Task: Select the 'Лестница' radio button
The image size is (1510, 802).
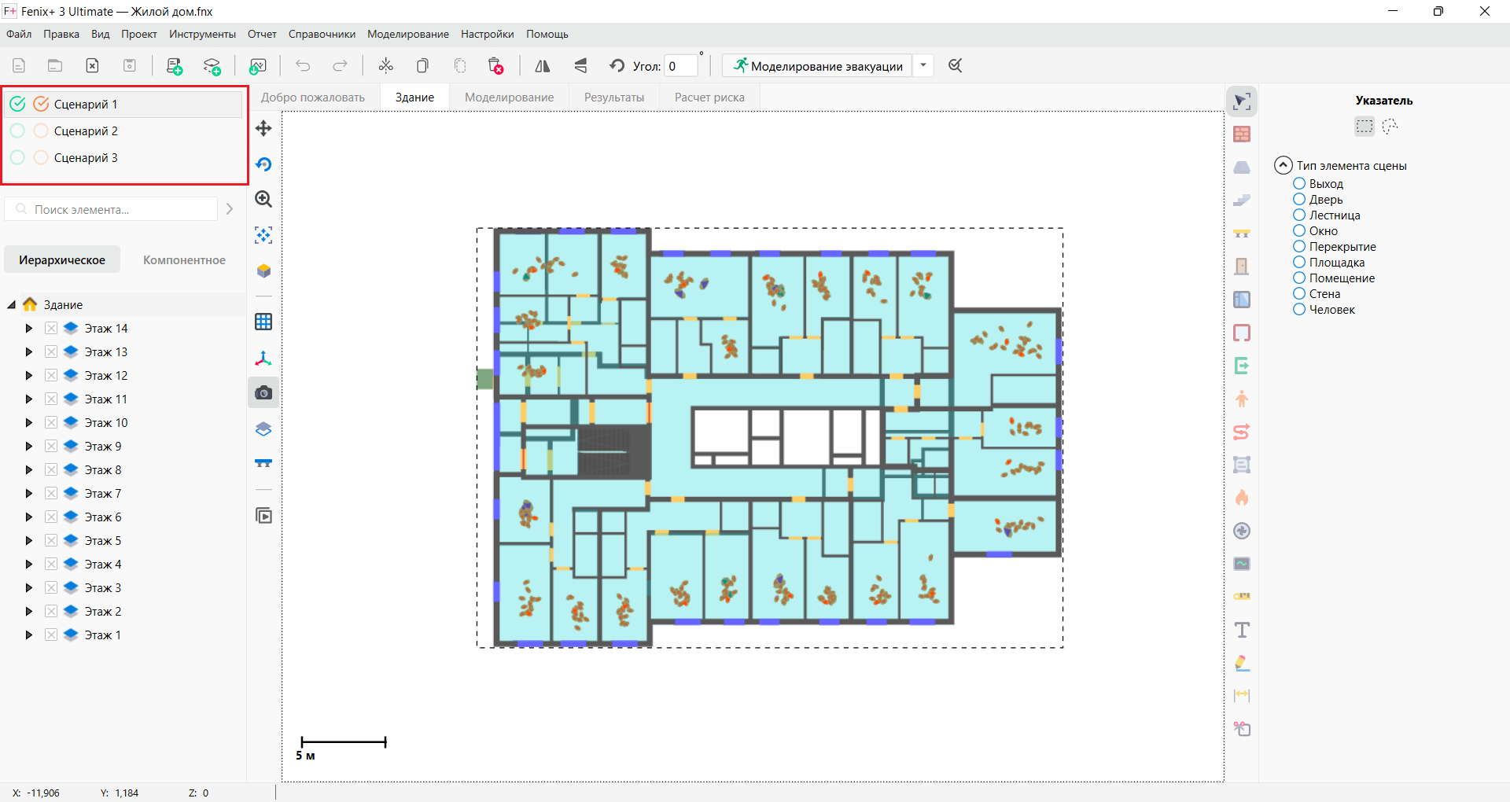Action: (1299, 215)
